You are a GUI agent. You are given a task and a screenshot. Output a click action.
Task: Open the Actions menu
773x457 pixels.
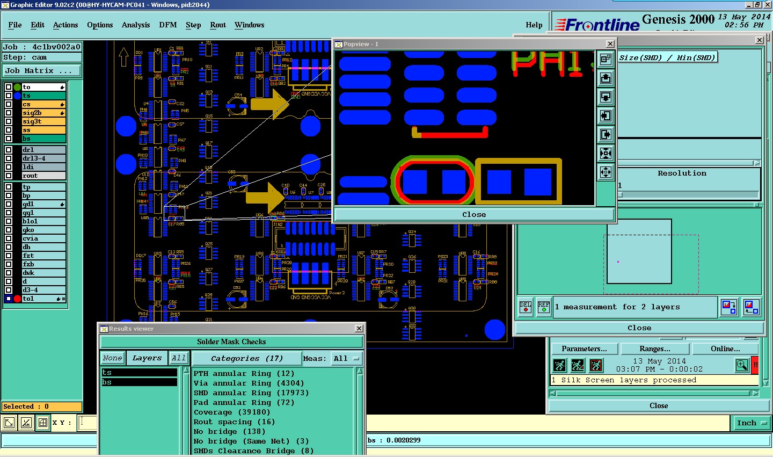pos(65,25)
